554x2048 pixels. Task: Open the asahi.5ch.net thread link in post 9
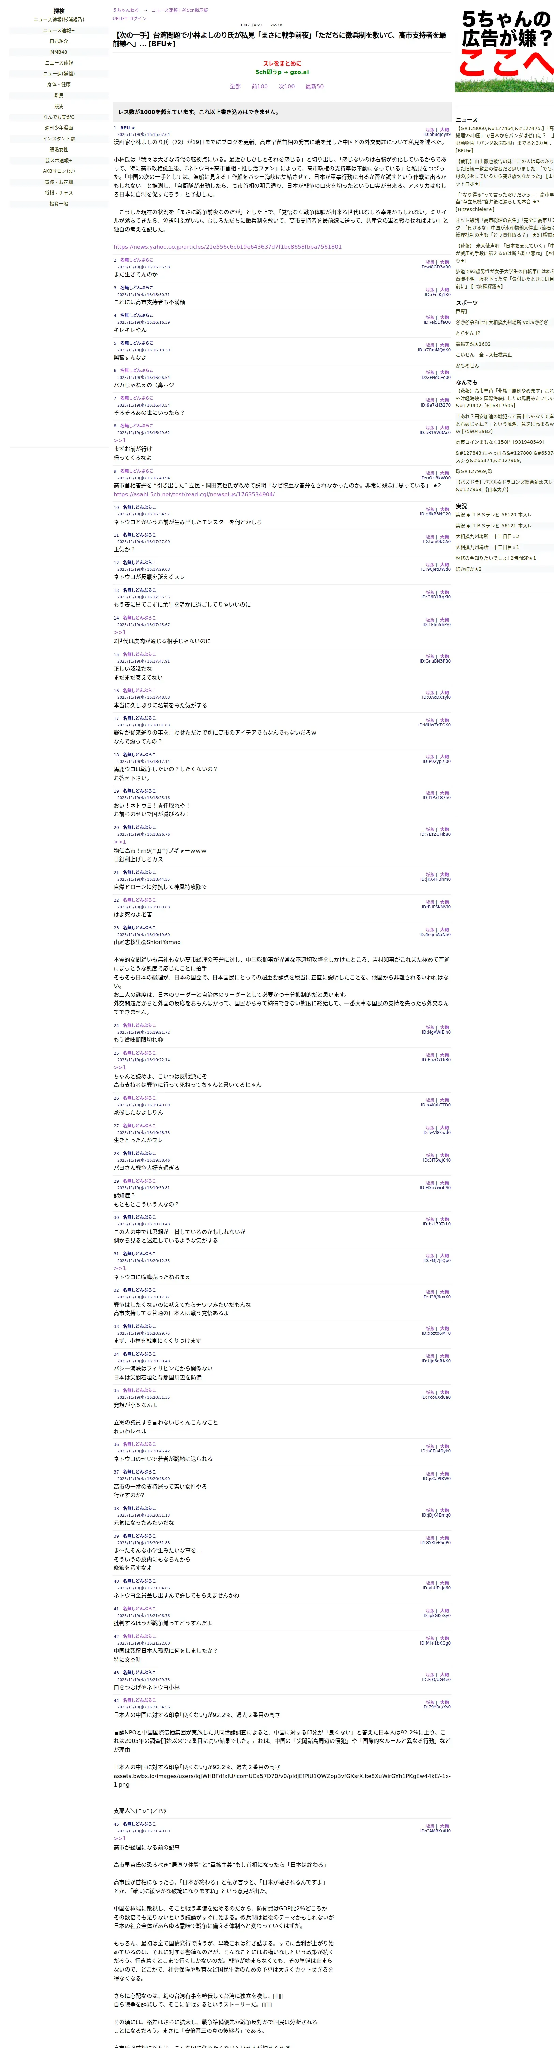(194, 495)
